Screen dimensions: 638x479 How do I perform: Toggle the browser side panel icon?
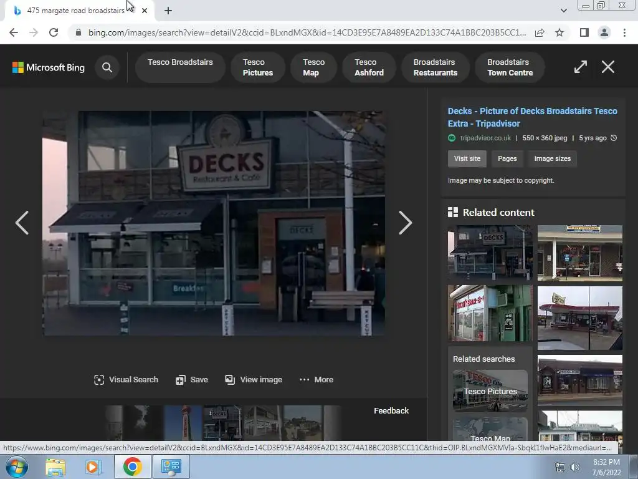point(584,32)
